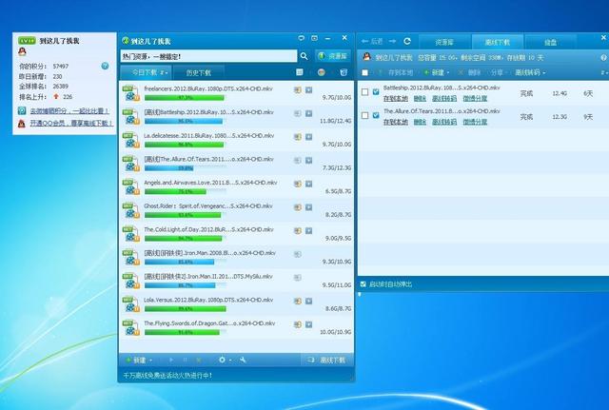
Task: Open folder icon for freelancers.2012 download
Action: pyautogui.click(x=298, y=90)
